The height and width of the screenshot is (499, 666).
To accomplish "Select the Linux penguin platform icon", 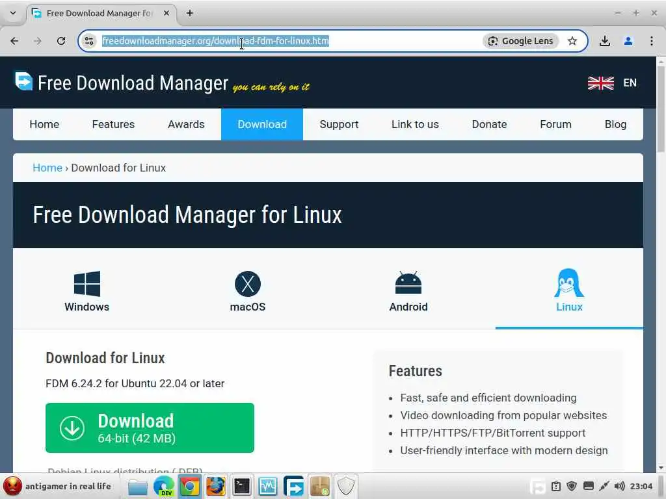I will [569, 283].
